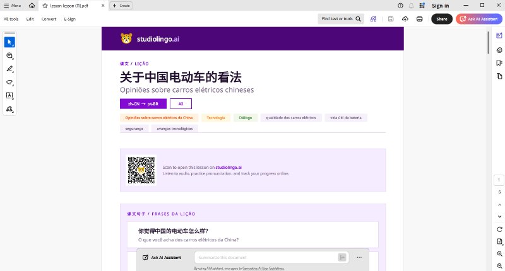
Task: Click the vida útil da bateria tag
Action: [x=345, y=118]
